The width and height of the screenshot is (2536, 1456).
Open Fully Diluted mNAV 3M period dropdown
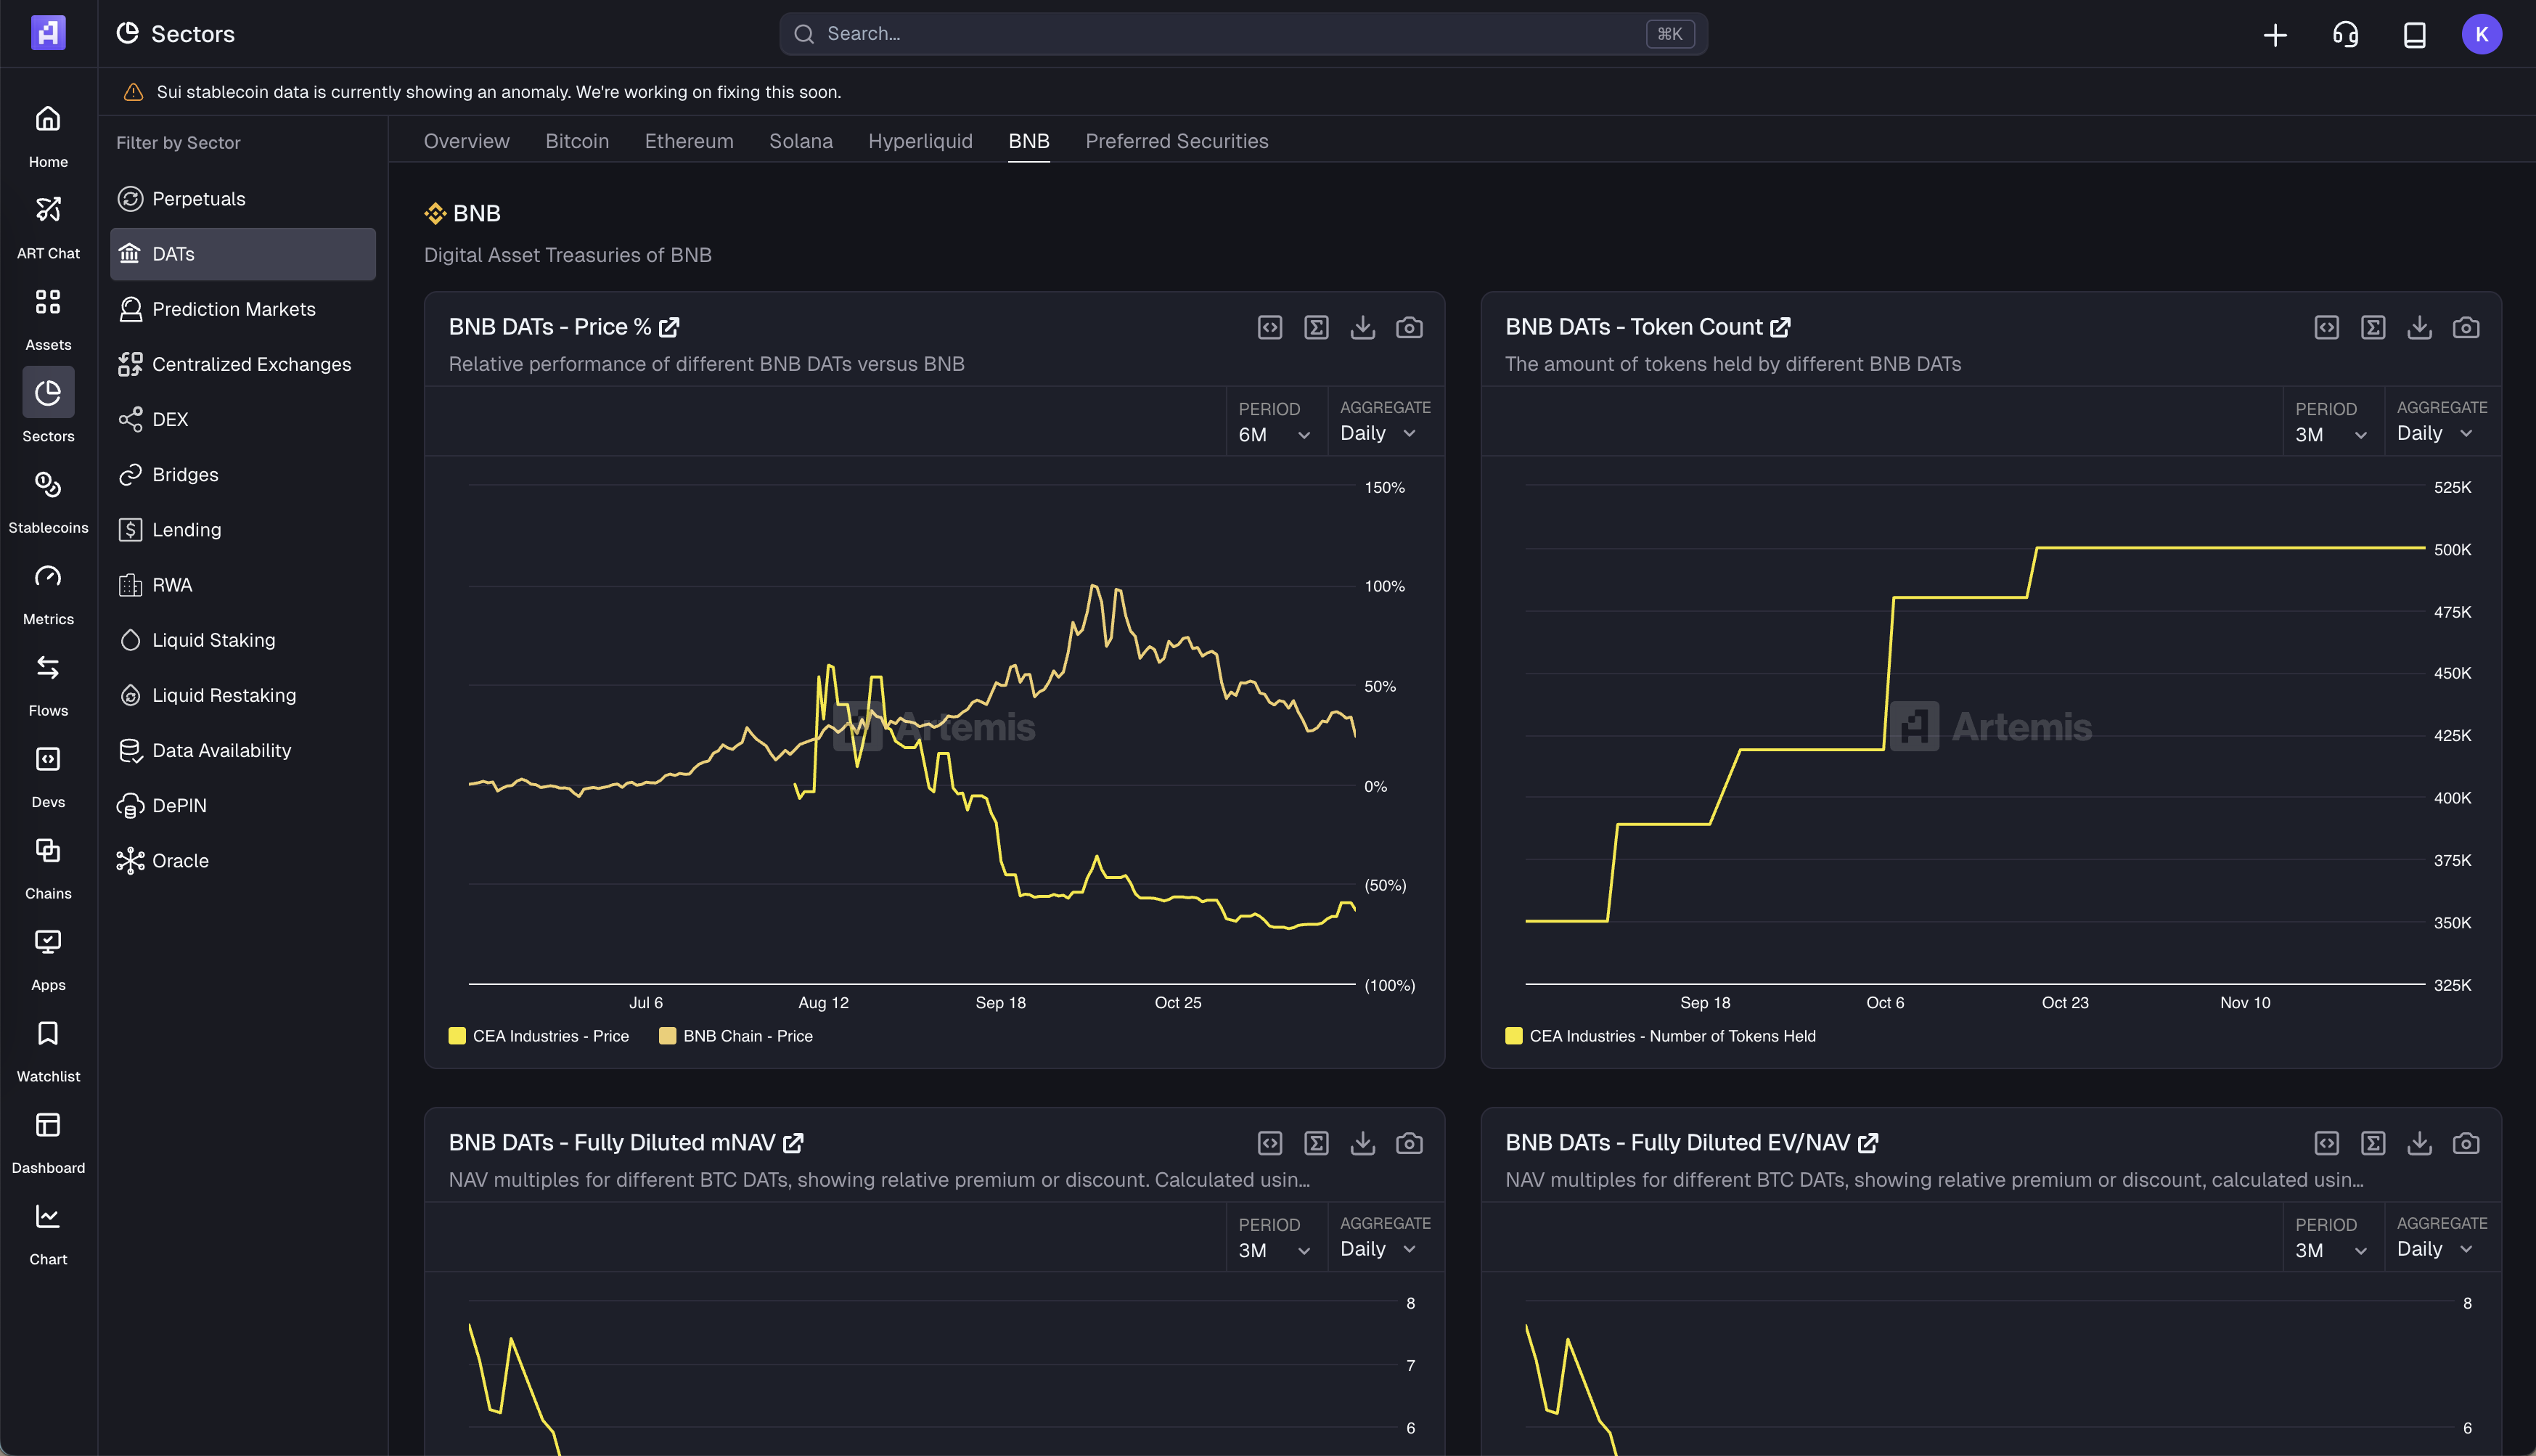(x=1273, y=1250)
